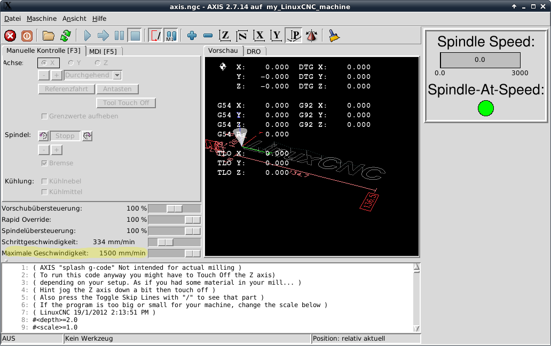Switch to perspective view P
This screenshot has width=551, height=346.
pos(294,36)
